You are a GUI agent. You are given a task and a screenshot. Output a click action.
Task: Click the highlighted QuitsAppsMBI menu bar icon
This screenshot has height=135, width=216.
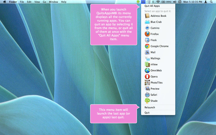(143, 2)
